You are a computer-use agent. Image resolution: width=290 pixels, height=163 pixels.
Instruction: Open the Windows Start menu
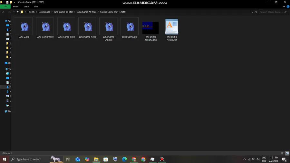(5, 159)
